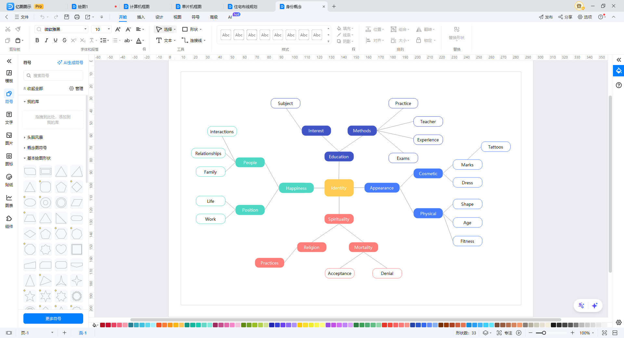The height and width of the screenshot is (338, 624).
Task: Open the Fill options dropdown
Action: 345,29
